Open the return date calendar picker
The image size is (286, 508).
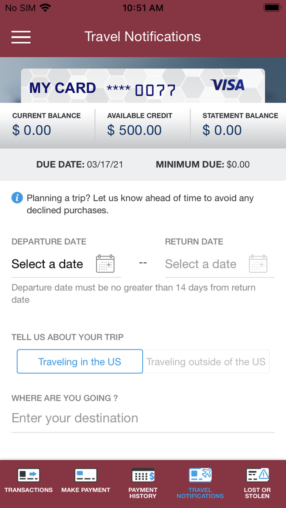tap(258, 264)
